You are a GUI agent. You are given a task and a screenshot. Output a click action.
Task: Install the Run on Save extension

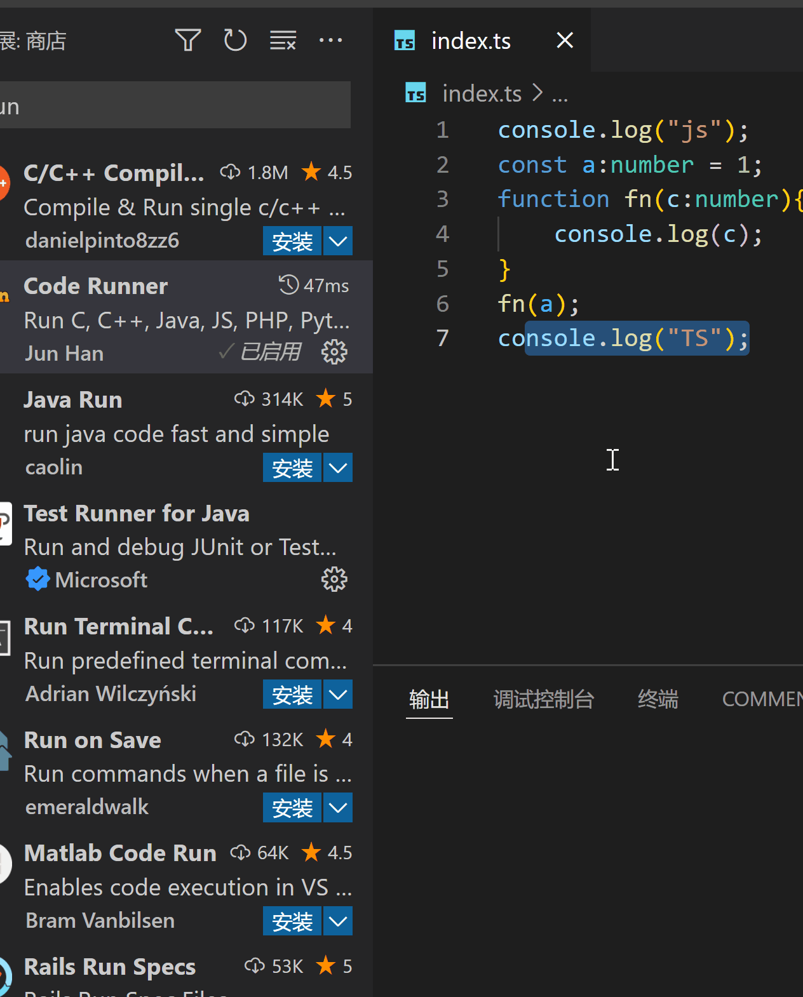click(x=292, y=808)
